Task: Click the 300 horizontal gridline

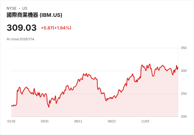Action: tap(95, 71)
